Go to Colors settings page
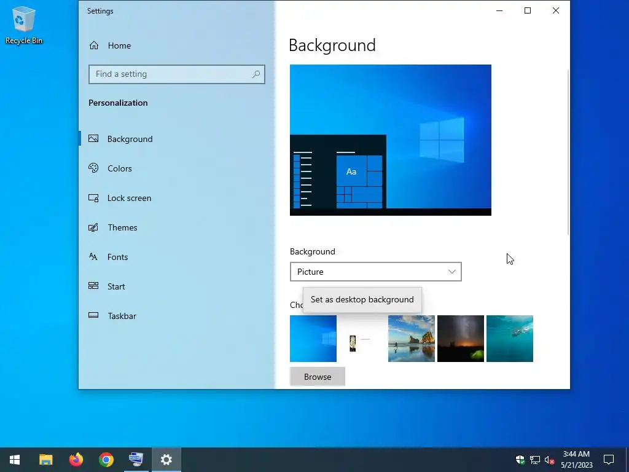The width and height of the screenshot is (629, 472). (x=120, y=168)
